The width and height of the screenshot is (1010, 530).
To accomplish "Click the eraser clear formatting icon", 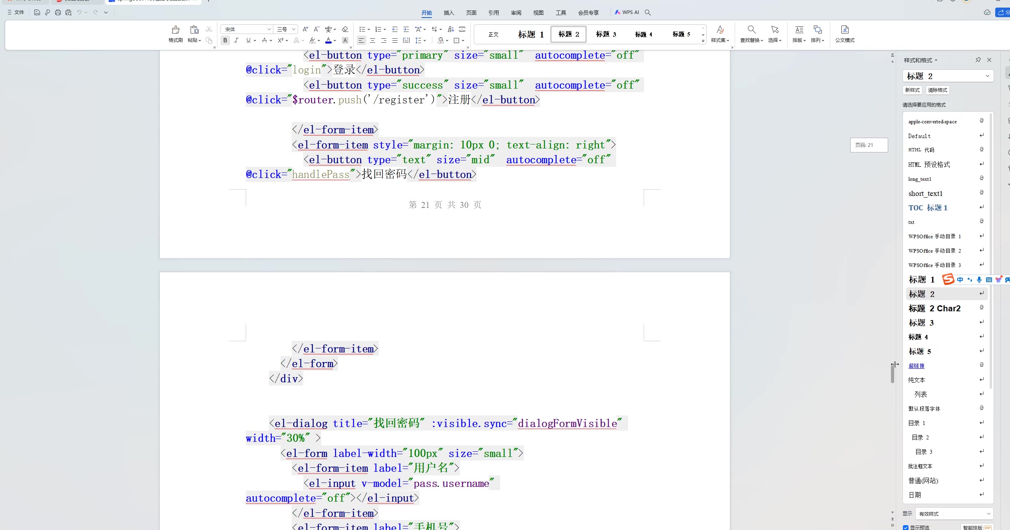I will pos(345,29).
